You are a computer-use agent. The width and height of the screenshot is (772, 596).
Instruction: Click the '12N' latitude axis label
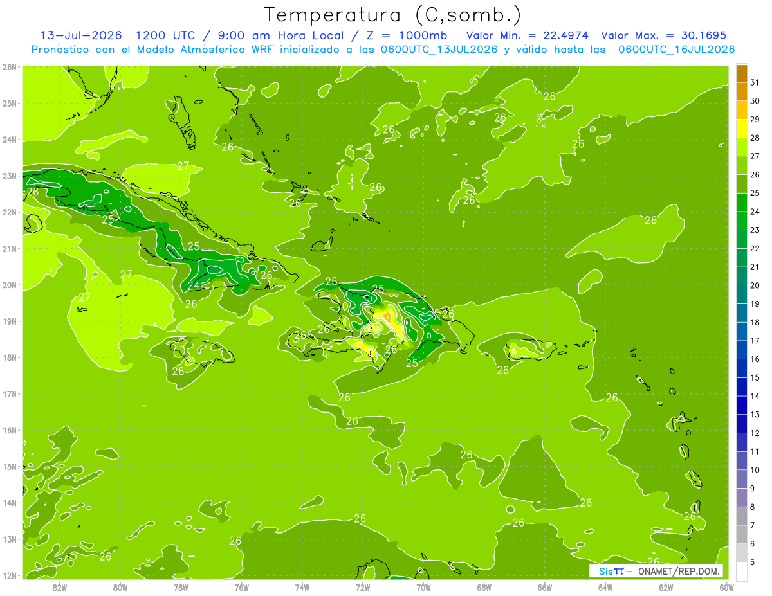coord(10,575)
